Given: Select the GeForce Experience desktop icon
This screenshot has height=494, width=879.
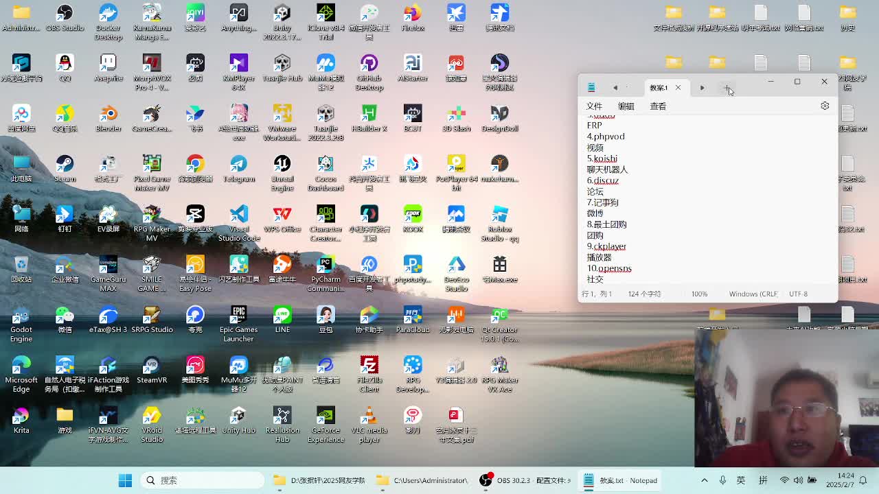Looking at the screenshot, I should point(326,425).
